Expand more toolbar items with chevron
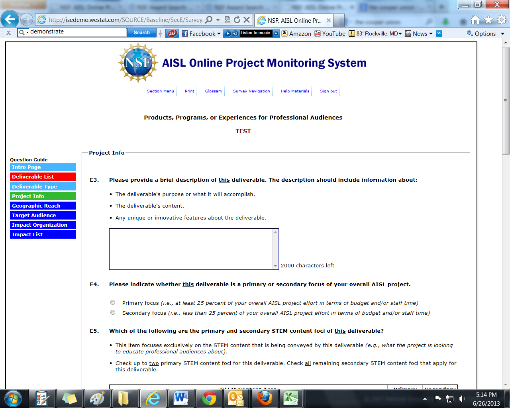The image size is (510, 408). pos(439,33)
